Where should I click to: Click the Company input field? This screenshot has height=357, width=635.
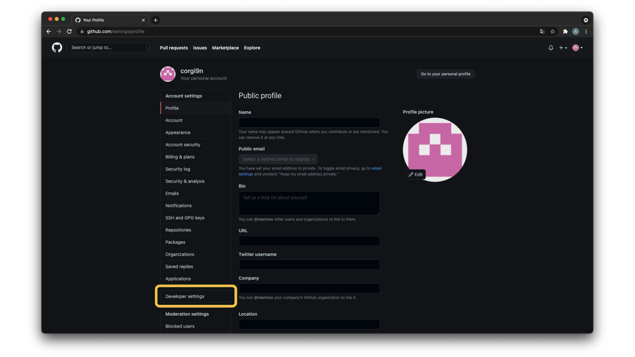click(309, 288)
